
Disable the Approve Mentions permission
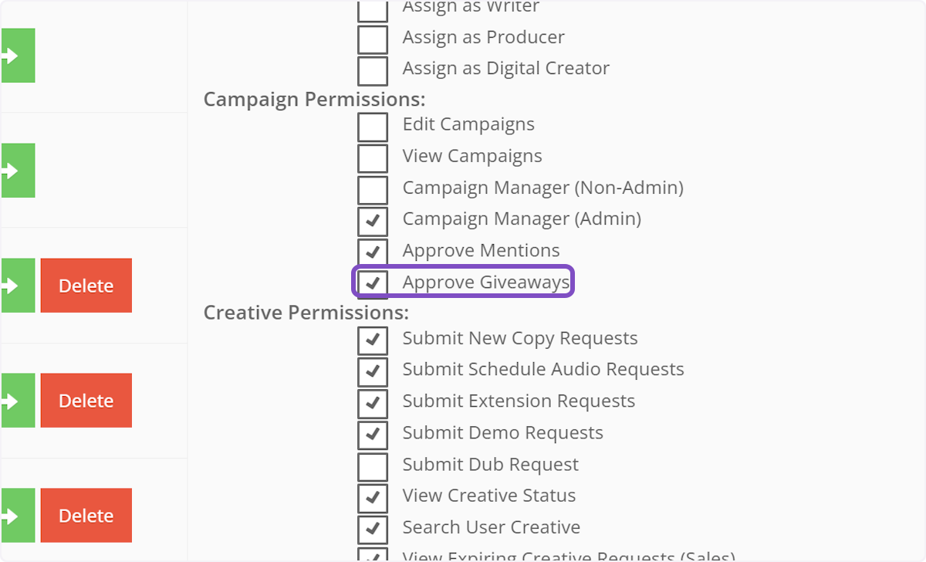coord(373,252)
